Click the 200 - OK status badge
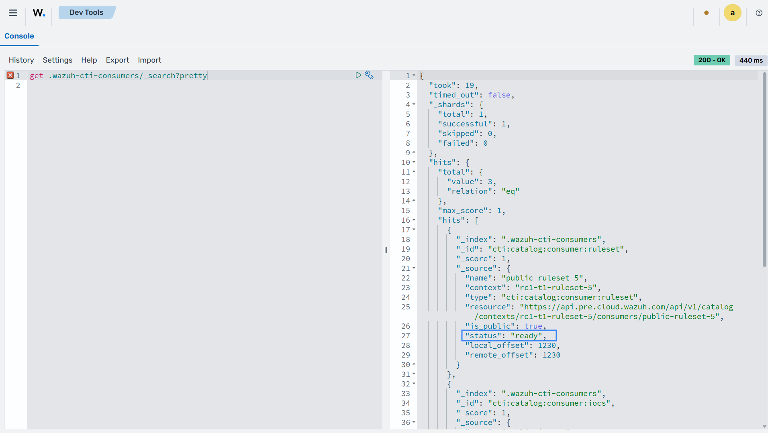 coord(712,60)
